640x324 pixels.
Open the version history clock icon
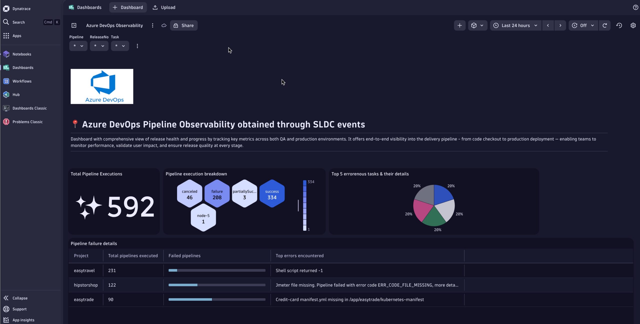(619, 25)
